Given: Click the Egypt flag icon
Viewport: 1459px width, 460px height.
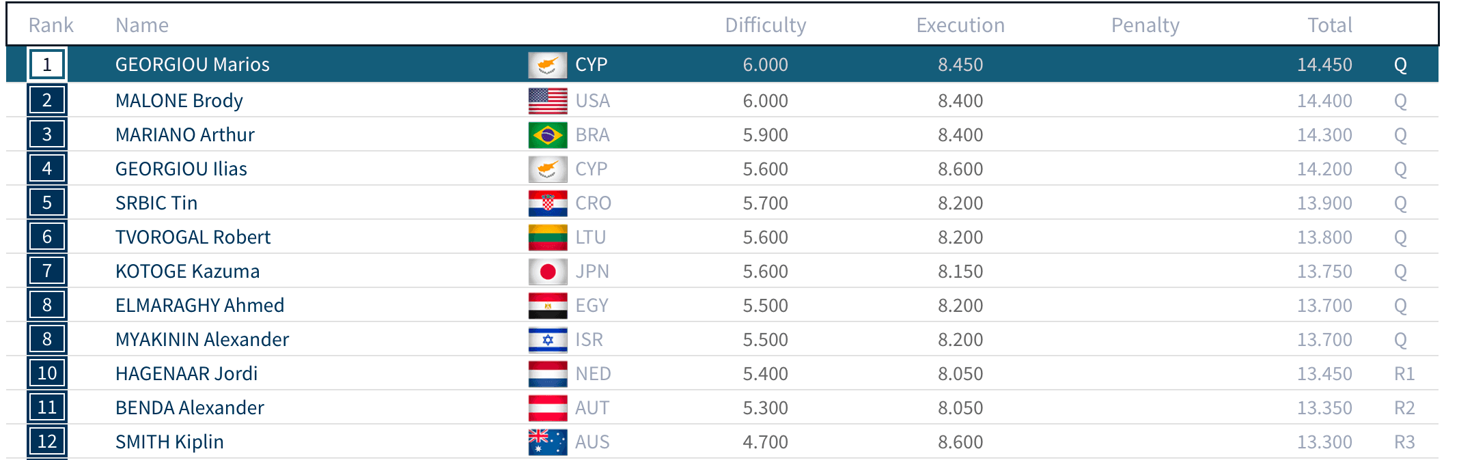Looking at the screenshot, I should pos(547,306).
